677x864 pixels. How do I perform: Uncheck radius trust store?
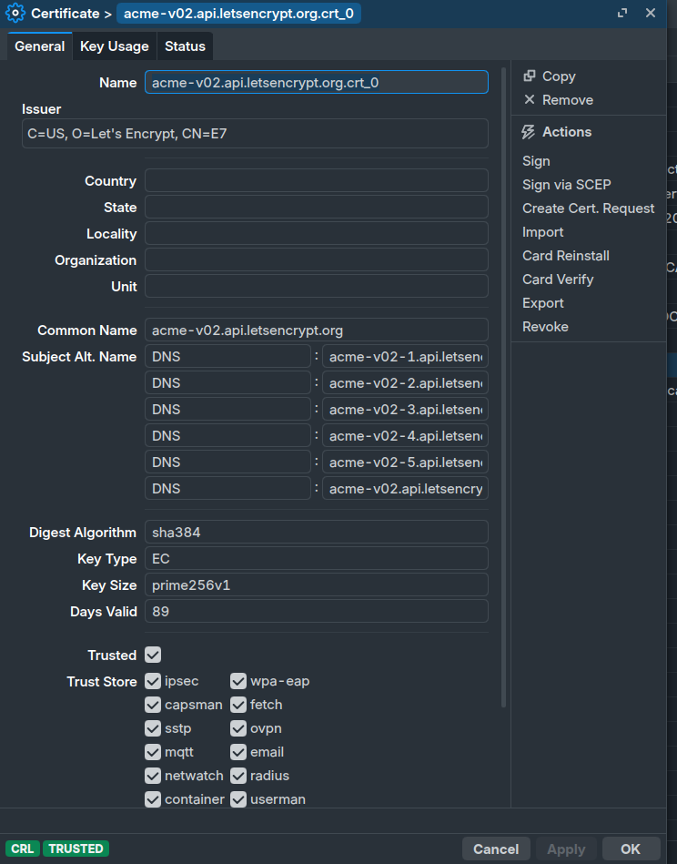tap(238, 776)
